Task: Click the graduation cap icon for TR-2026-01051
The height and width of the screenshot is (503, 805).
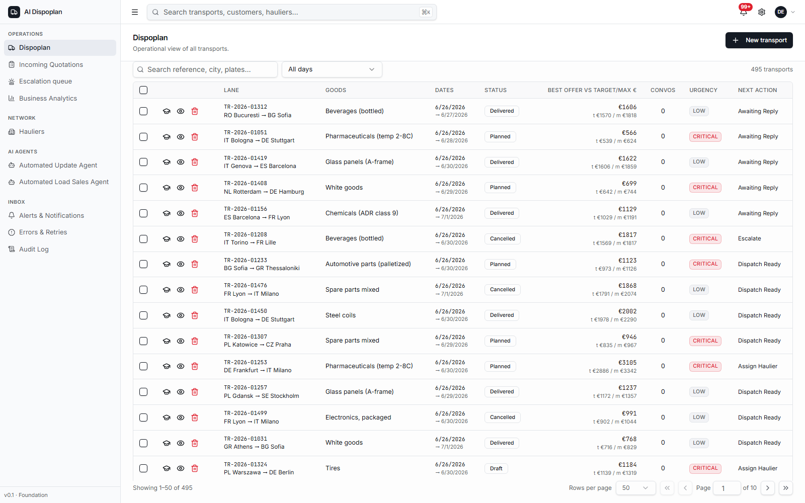Action: click(167, 137)
